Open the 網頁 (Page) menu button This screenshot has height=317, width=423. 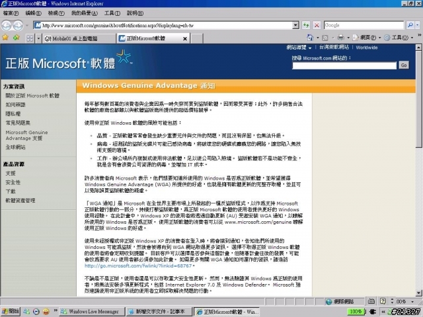[x=367, y=38]
